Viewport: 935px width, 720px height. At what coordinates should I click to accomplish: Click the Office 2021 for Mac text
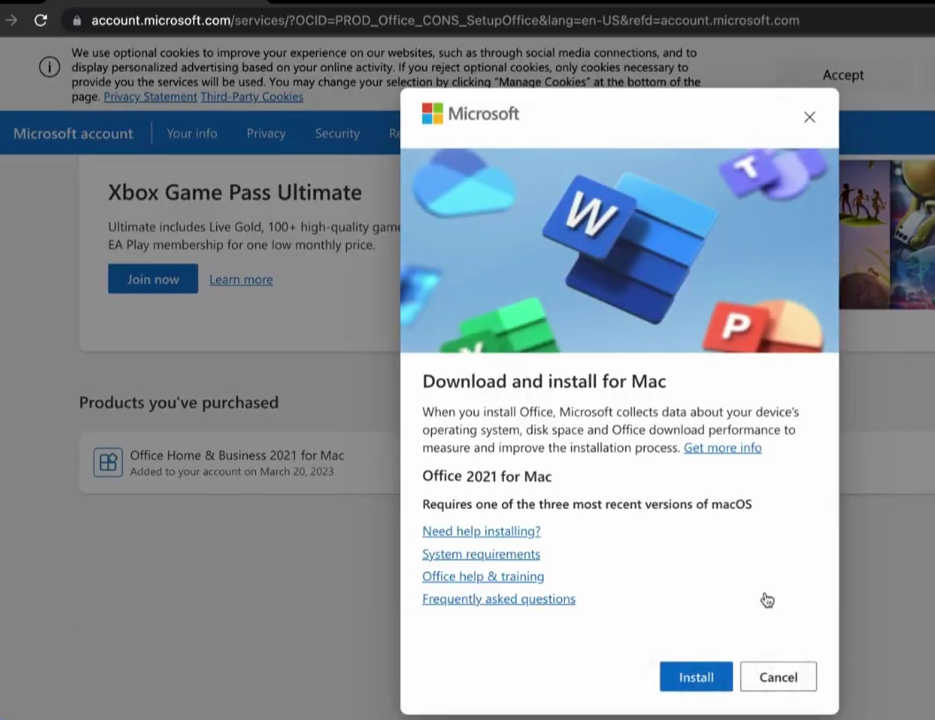tap(487, 476)
